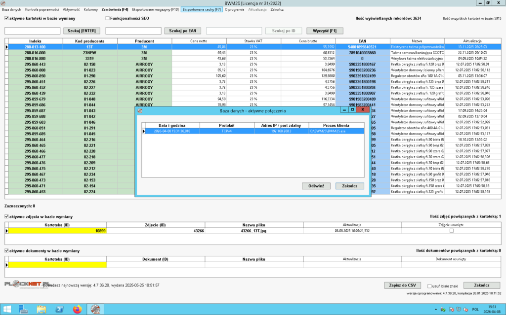
Task: Launch Server Manager from the taskbar
Action: [24, 309]
